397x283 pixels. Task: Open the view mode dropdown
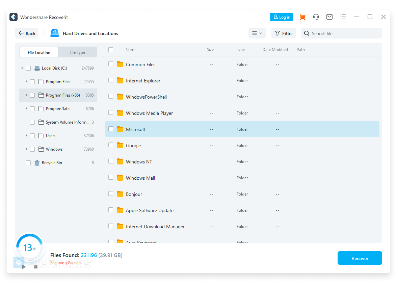[x=257, y=33]
